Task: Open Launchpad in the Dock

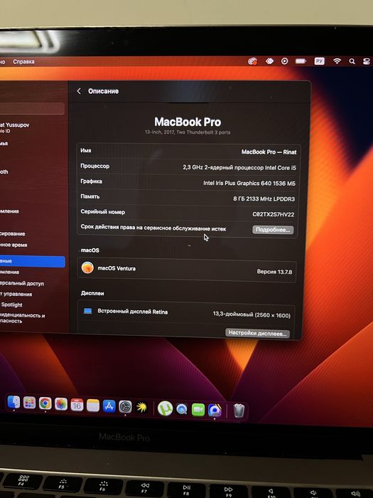Action: click(x=30, y=403)
